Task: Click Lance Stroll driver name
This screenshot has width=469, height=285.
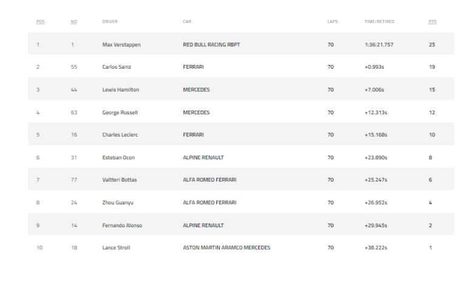Action: 116,247
